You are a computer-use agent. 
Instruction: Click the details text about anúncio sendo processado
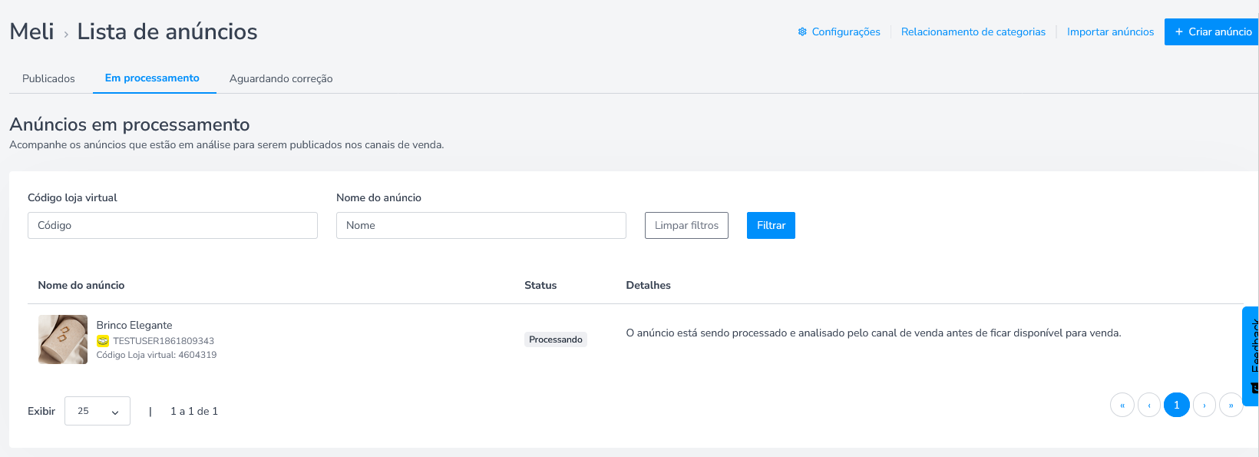click(x=874, y=333)
